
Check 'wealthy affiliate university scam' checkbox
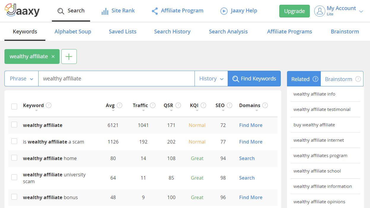coord(14,178)
